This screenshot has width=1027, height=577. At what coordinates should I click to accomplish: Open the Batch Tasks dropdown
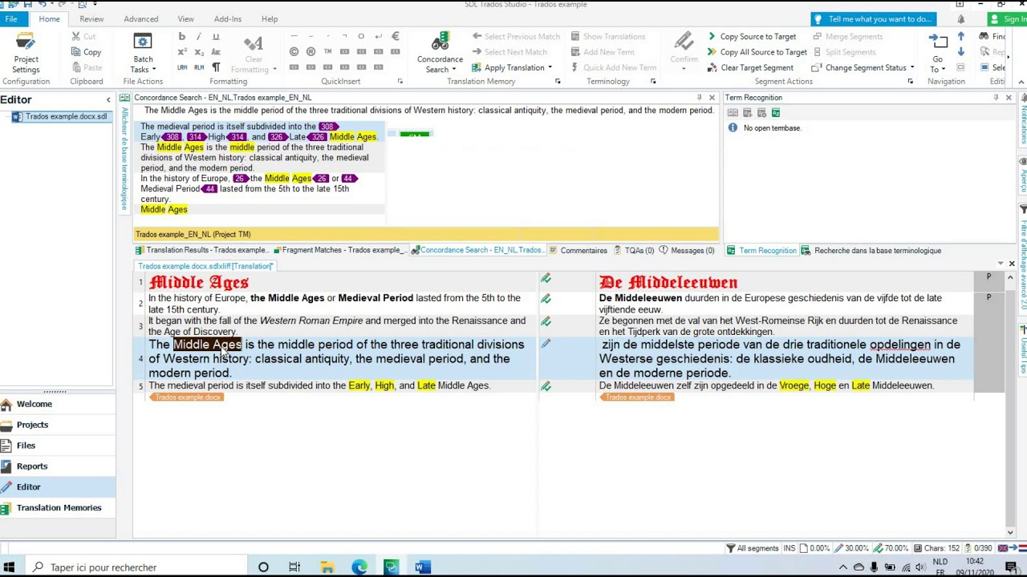[143, 54]
